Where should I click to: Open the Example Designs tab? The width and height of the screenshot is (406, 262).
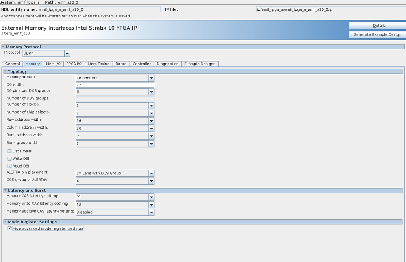pos(200,64)
